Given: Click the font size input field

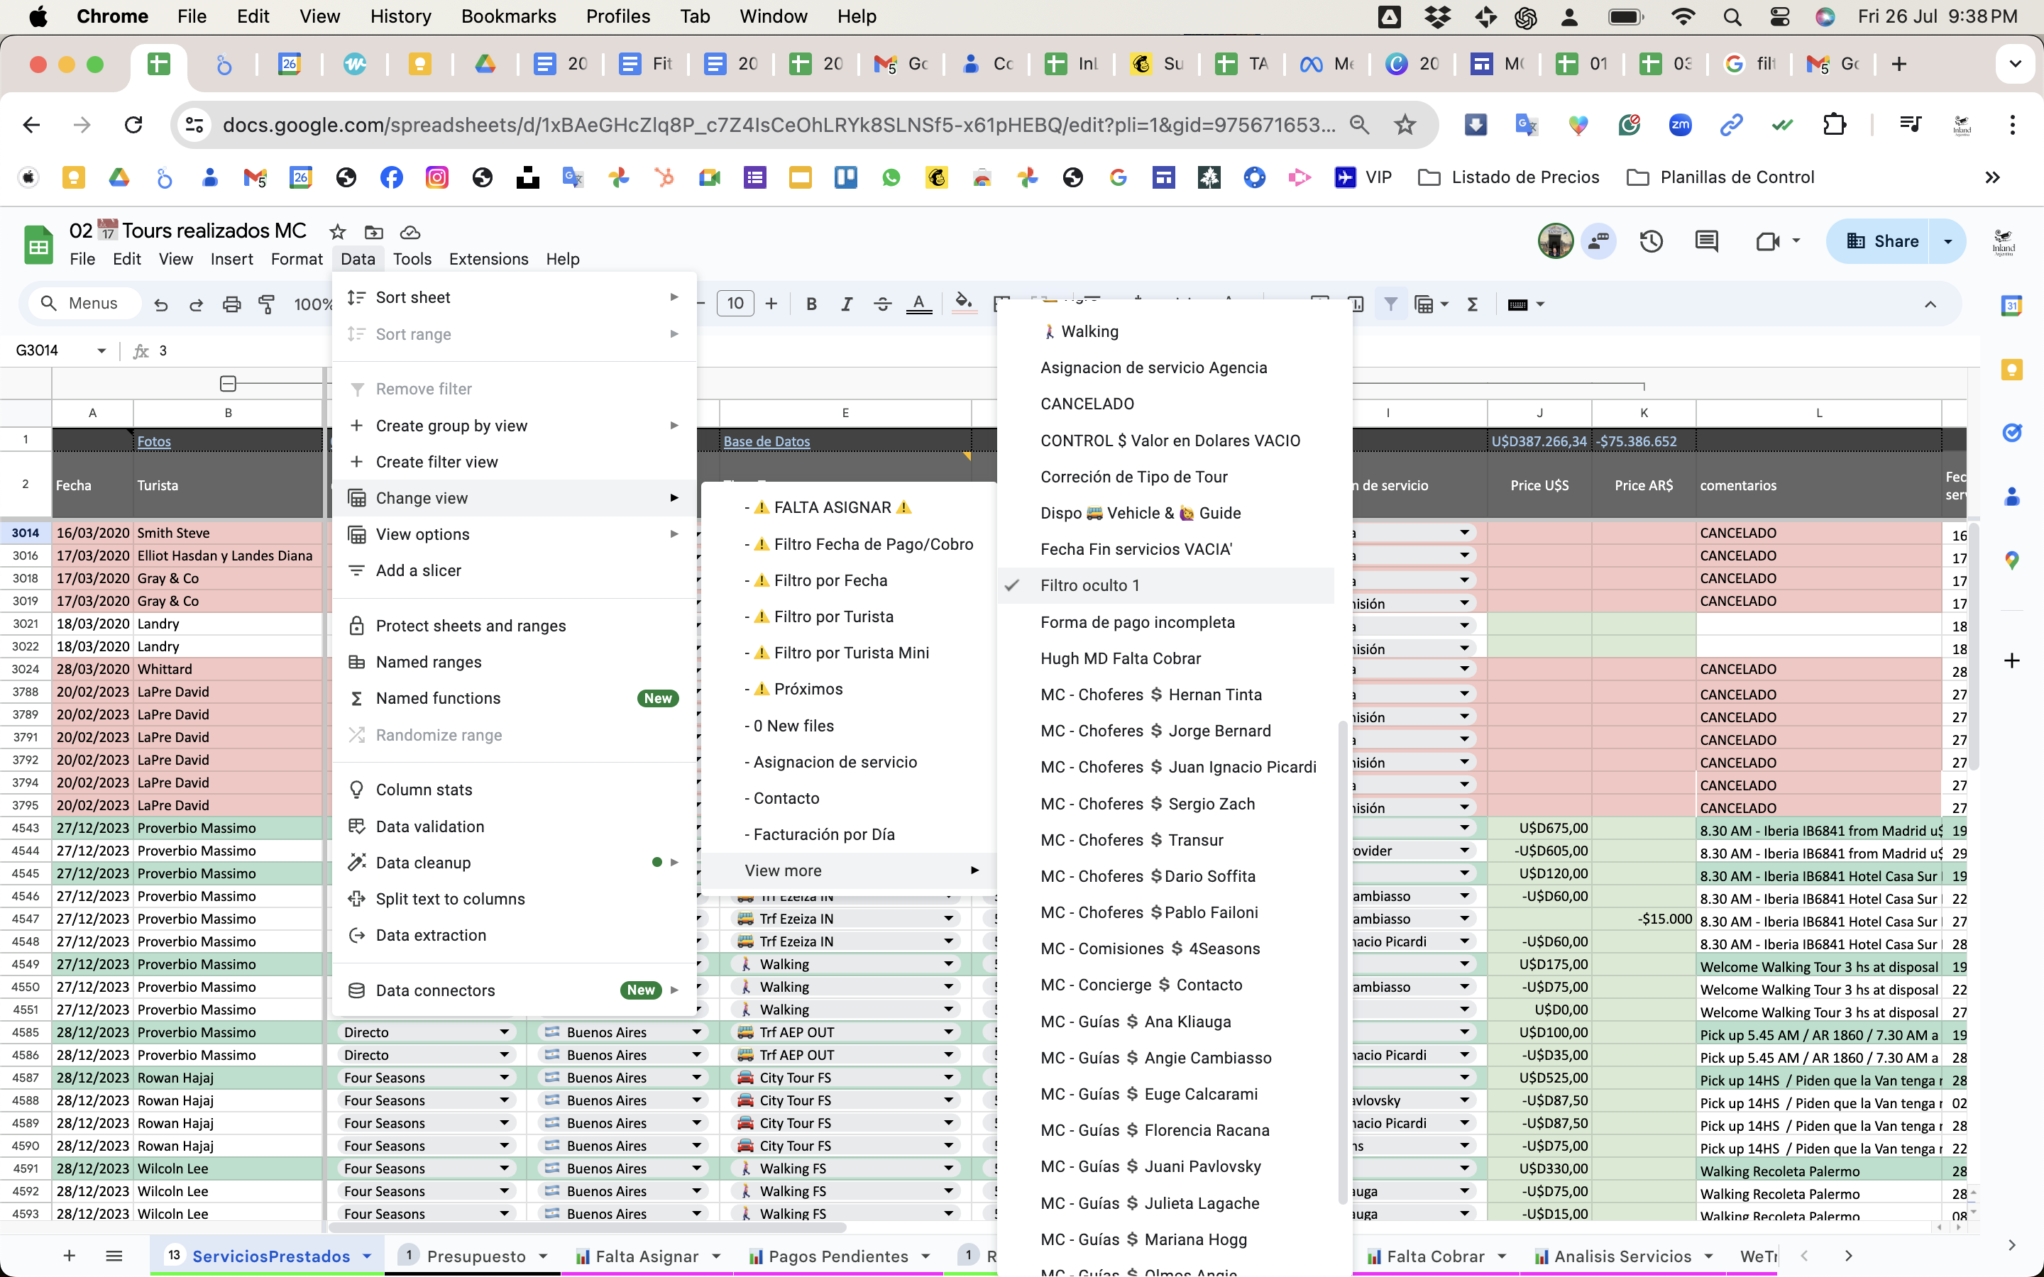Looking at the screenshot, I should click(x=735, y=303).
